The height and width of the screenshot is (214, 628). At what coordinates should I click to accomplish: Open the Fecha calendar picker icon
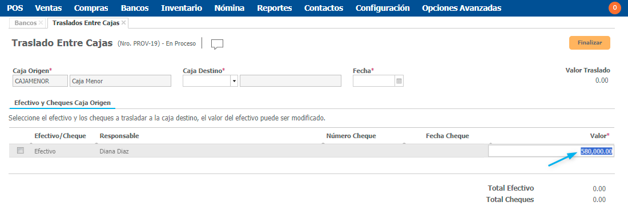click(399, 81)
